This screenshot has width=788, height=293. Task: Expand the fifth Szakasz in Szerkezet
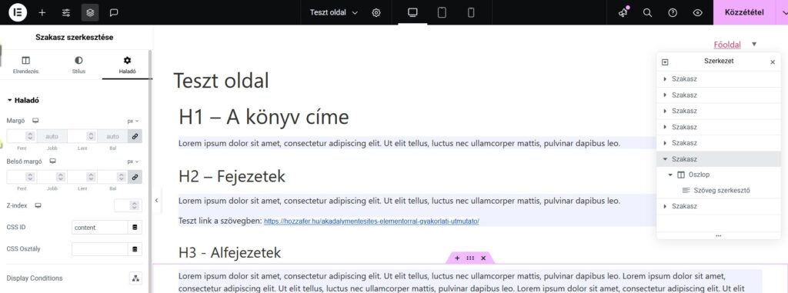tap(665, 143)
